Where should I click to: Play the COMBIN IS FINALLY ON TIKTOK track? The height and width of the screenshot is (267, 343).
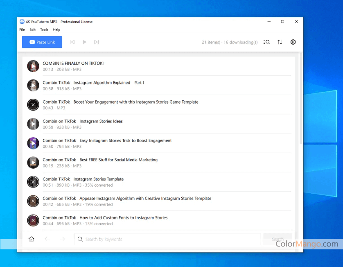(33, 66)
